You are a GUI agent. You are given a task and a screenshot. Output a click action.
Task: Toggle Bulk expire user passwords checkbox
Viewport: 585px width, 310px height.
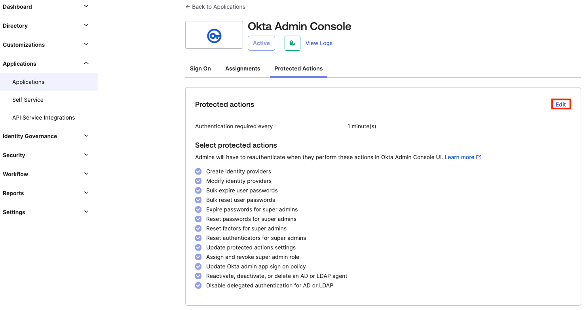coord(198,190)
